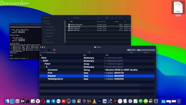Select SSDT-HPET.aml in Finder window
This screenshot has width=186, height=105.
pos(75,28)
